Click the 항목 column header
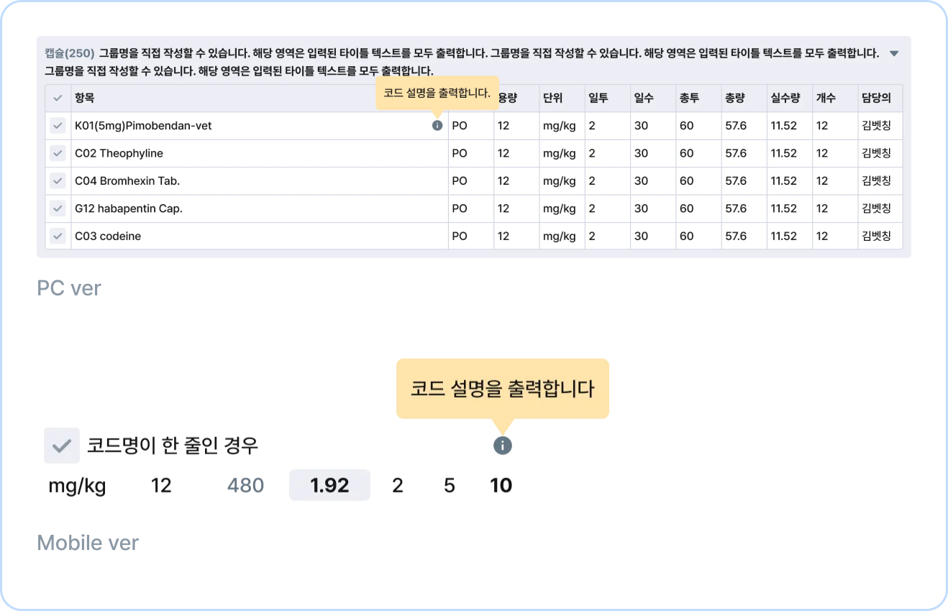This screenshot has width=948, height=611. click(x=85, y=98)
